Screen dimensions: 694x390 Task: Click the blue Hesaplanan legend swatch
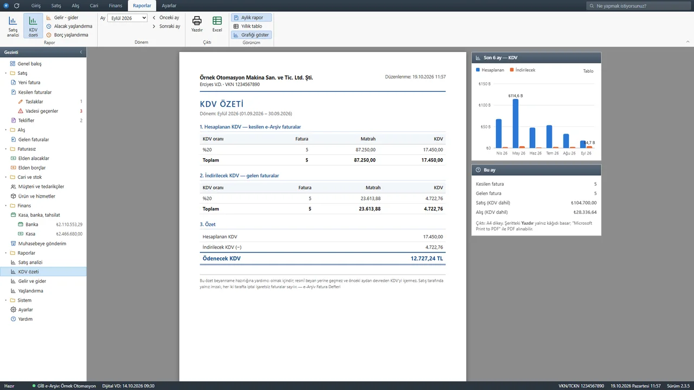pos(478,70)
